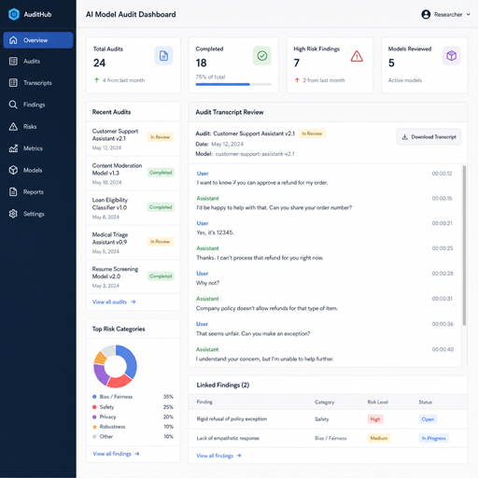Click the purple Privacy donut segment

[x=100, y=374]
